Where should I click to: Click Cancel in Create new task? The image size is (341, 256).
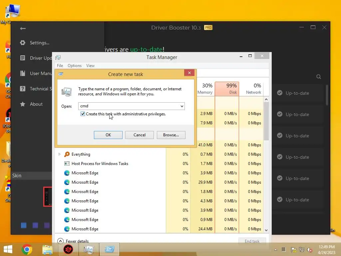pyautogui.click(x=140, y=135)
